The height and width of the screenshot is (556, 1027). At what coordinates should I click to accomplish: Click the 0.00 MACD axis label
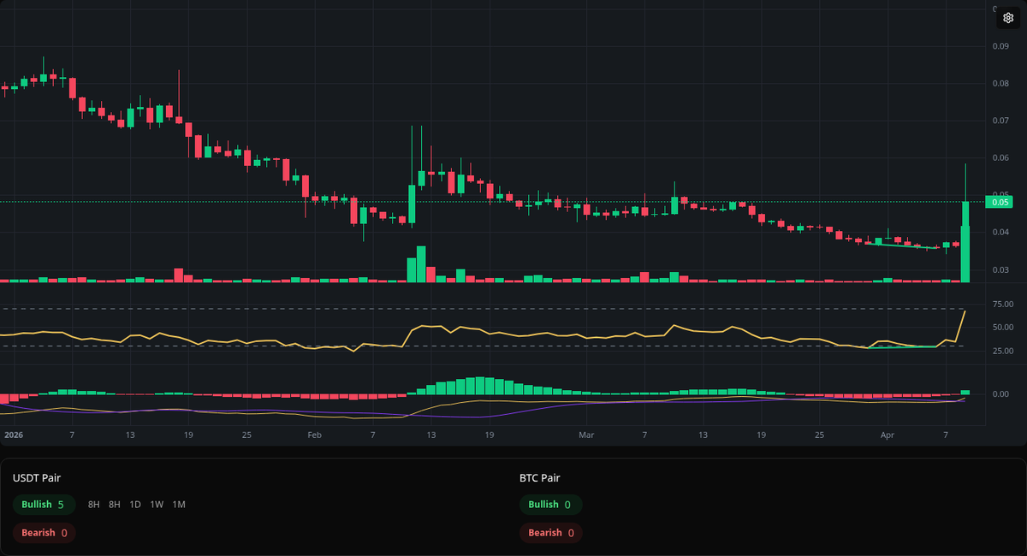[x=1000, y=394]
